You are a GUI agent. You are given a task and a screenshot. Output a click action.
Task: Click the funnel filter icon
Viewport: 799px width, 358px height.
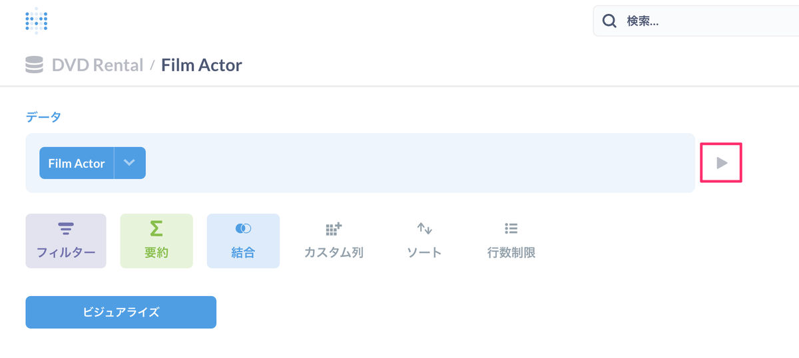pos(65,229)
